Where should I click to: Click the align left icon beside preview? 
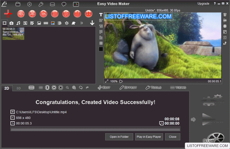(x=101, y=20)
